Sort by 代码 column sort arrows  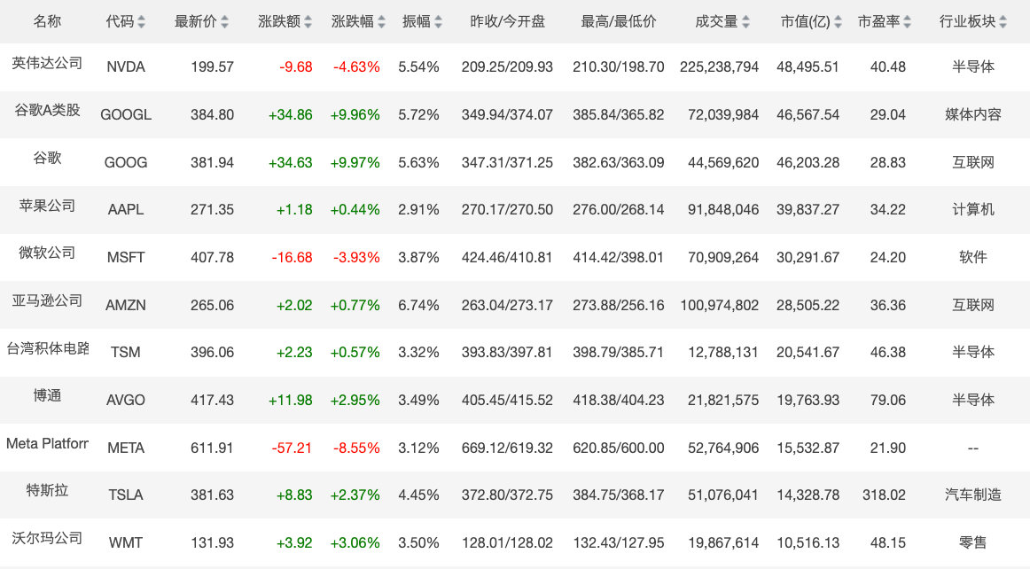141,21
